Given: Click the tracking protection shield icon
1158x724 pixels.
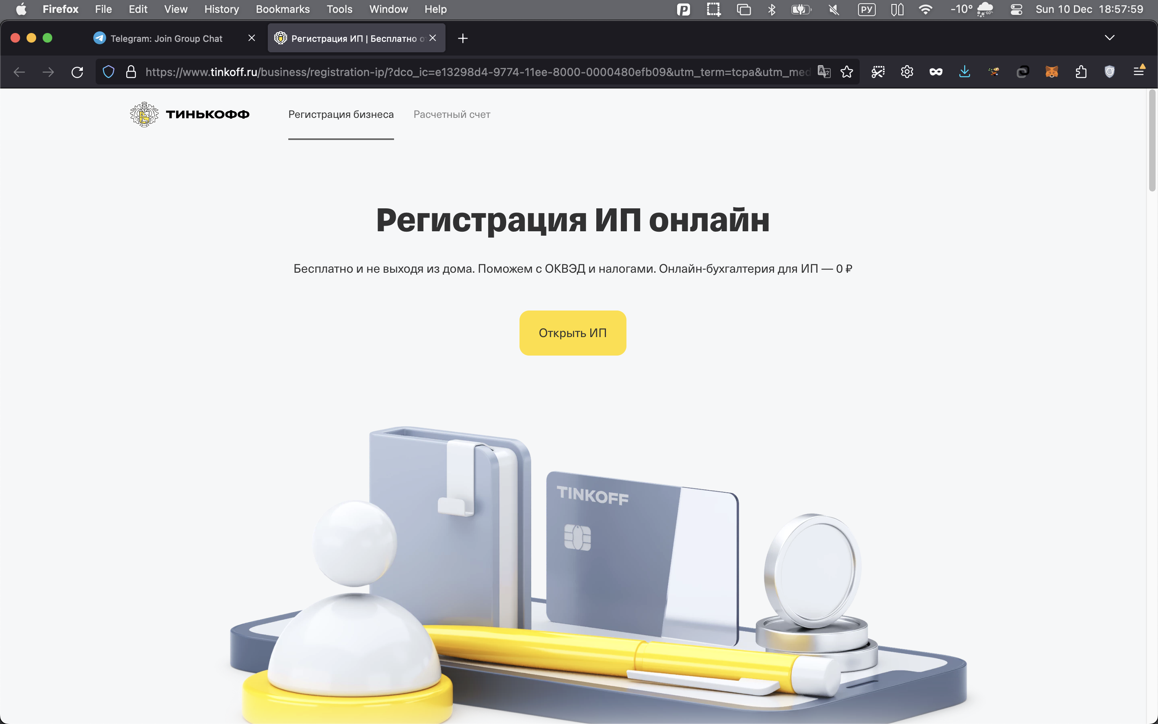Looking at the screenshot, I should pyautogui.click(x=109, y=72).
